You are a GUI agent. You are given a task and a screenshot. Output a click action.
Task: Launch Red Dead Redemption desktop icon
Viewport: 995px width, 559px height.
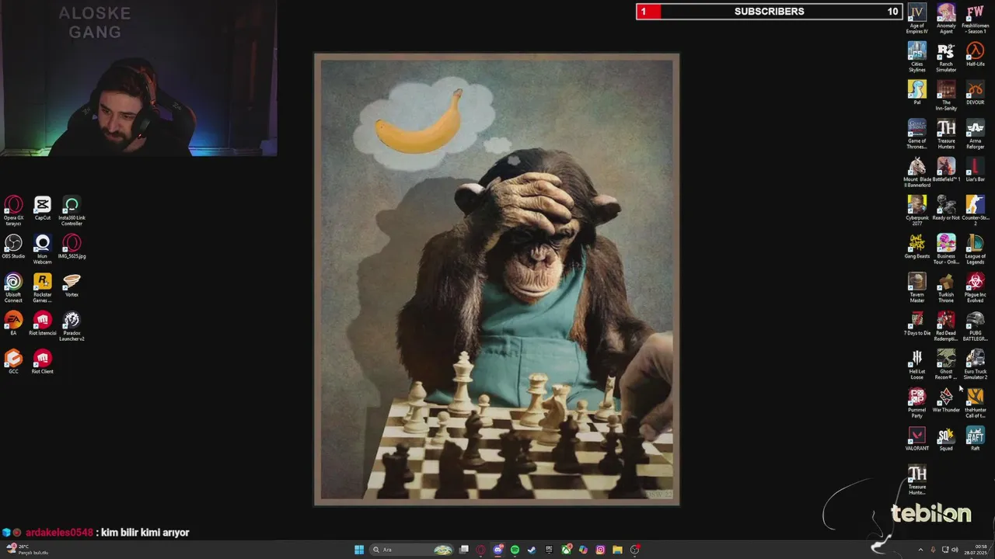946,326
